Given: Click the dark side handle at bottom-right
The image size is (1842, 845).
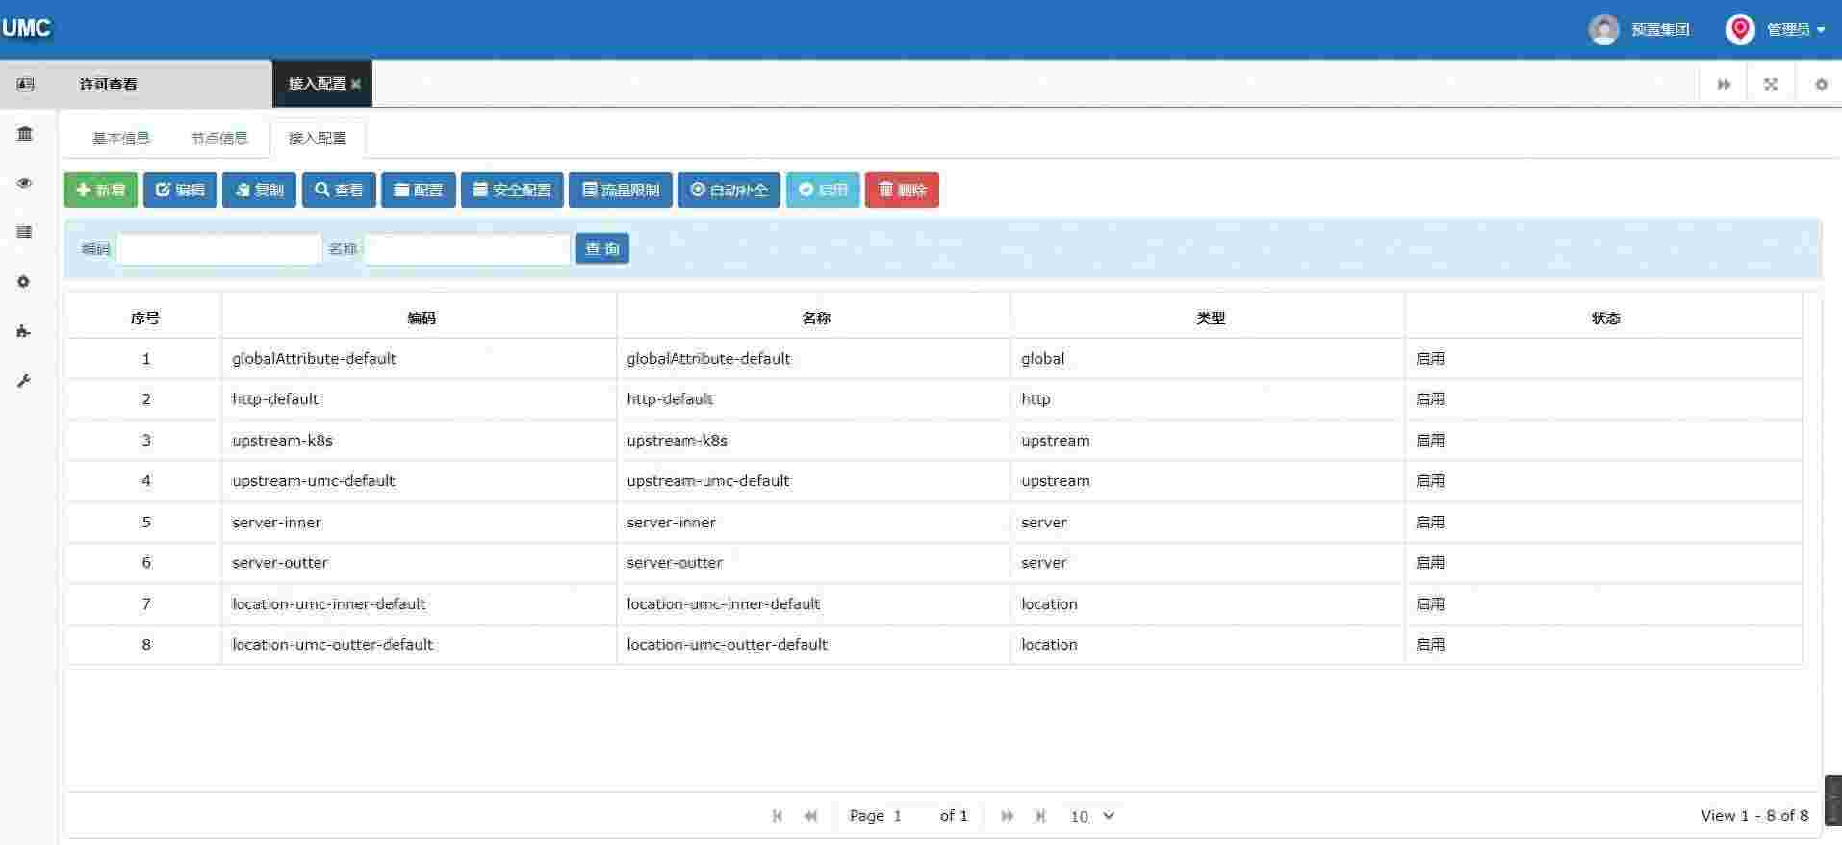Looking at the screenshot, I should click(x=1833, y=800).
